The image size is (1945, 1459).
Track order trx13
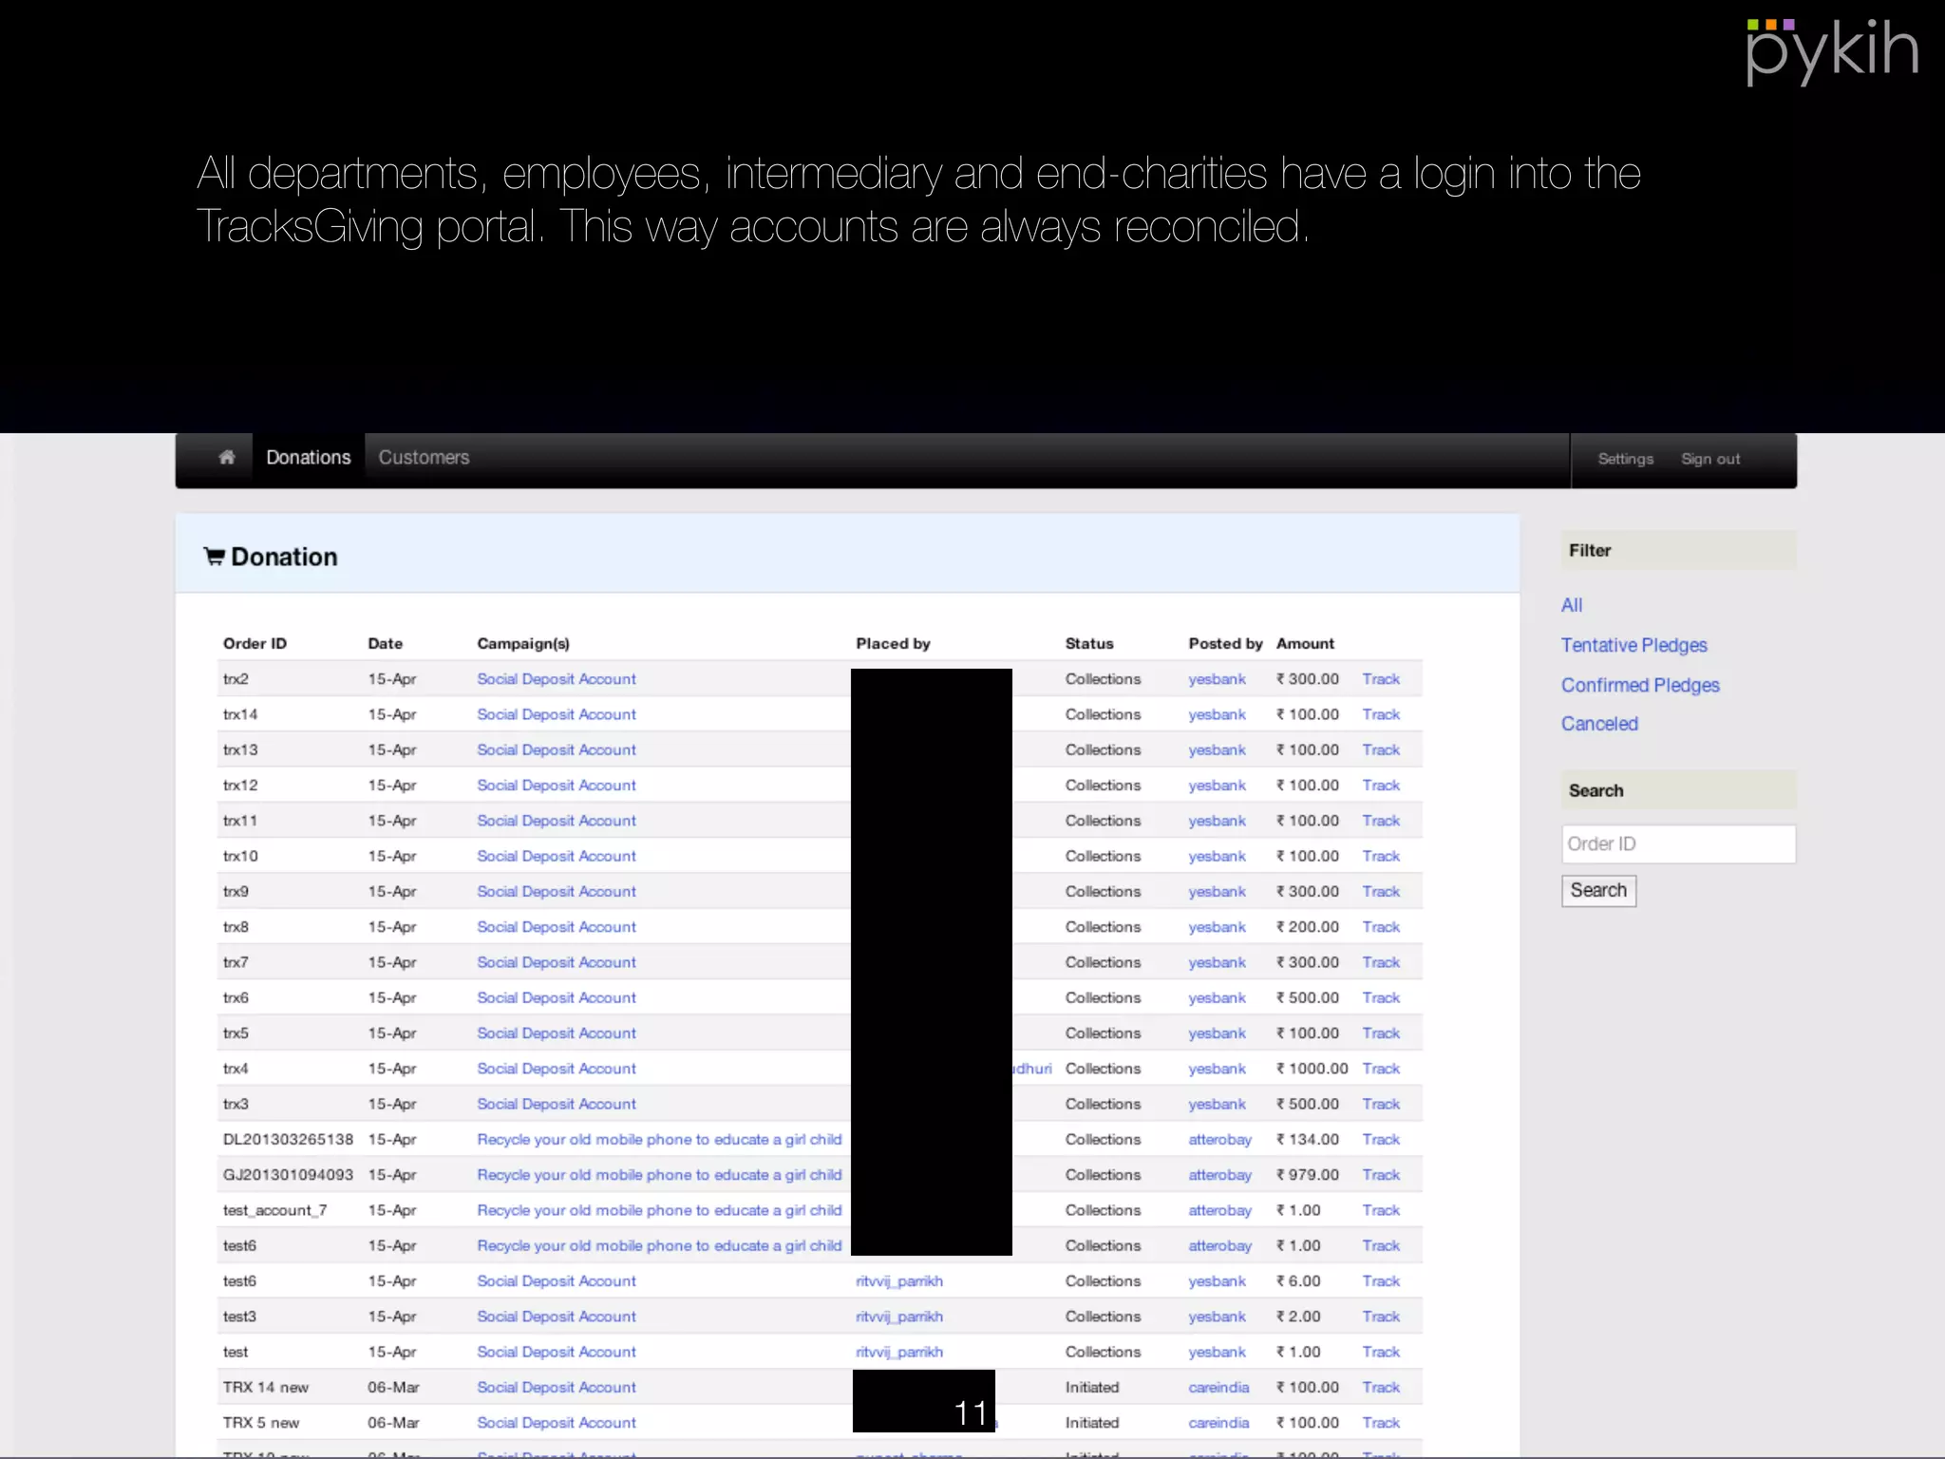1381,749
